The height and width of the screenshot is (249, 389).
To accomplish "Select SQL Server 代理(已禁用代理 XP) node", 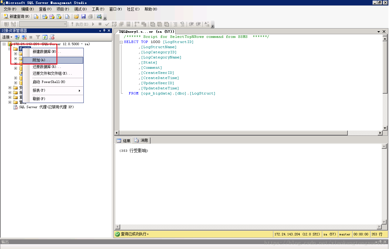I will (x=46, y=107).
